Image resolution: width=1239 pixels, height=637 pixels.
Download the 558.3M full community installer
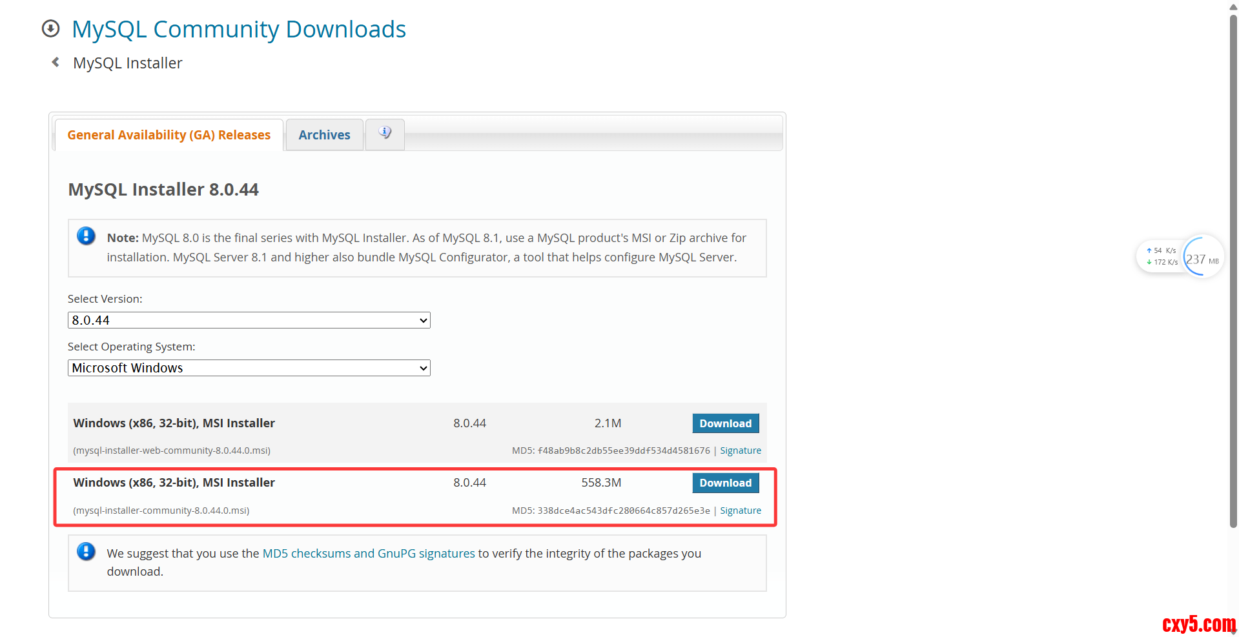point(726,483)
